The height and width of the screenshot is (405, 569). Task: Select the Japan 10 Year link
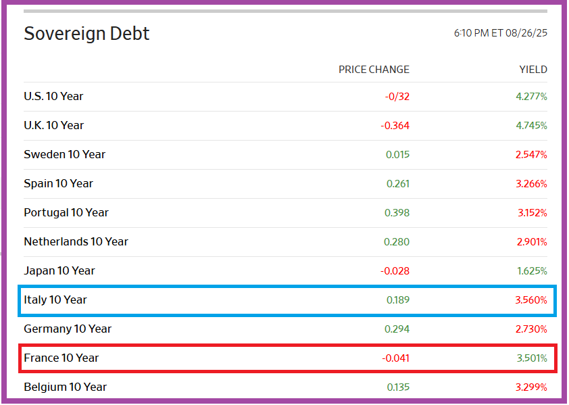(x=59, y=270)
